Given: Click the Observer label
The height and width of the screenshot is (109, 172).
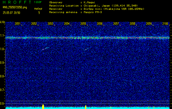Looking at the screenshot, I should [x=56, y=2].
